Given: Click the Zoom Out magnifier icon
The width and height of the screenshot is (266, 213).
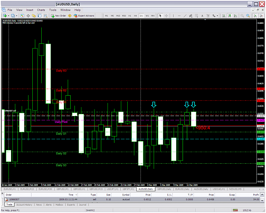Looking at the screenshot, I should (248, 16).
